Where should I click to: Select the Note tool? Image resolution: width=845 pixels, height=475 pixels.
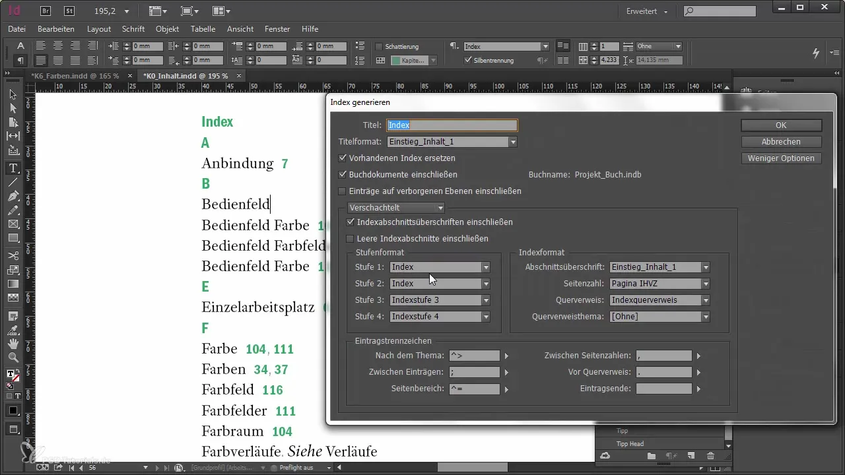point(13,316)
